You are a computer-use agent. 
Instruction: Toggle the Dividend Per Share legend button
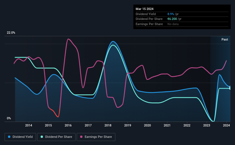(56, 137)
